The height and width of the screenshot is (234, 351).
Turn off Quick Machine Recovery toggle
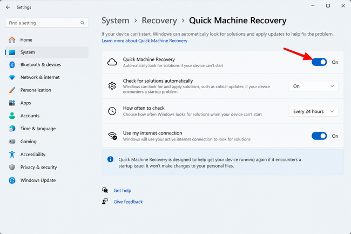319,62
